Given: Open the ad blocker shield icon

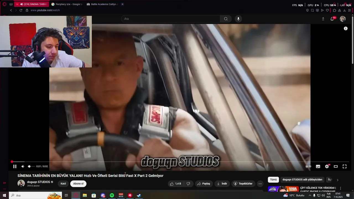Looking at the screenshot, I should click(x=317, y=10).
